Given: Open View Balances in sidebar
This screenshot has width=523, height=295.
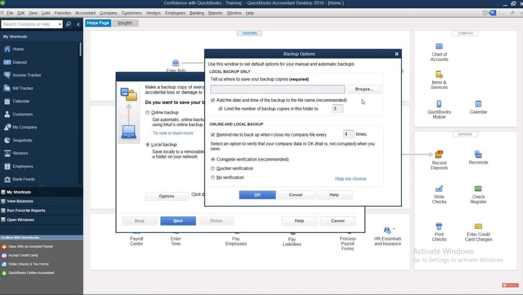Looking at the screenshot, I should click(20, 201).
